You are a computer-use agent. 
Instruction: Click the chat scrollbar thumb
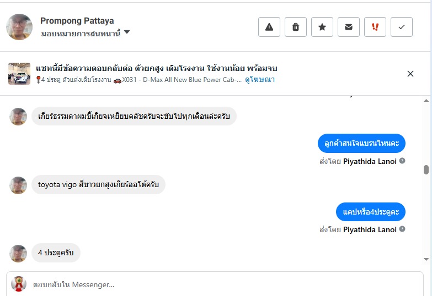tap(426, 170)
